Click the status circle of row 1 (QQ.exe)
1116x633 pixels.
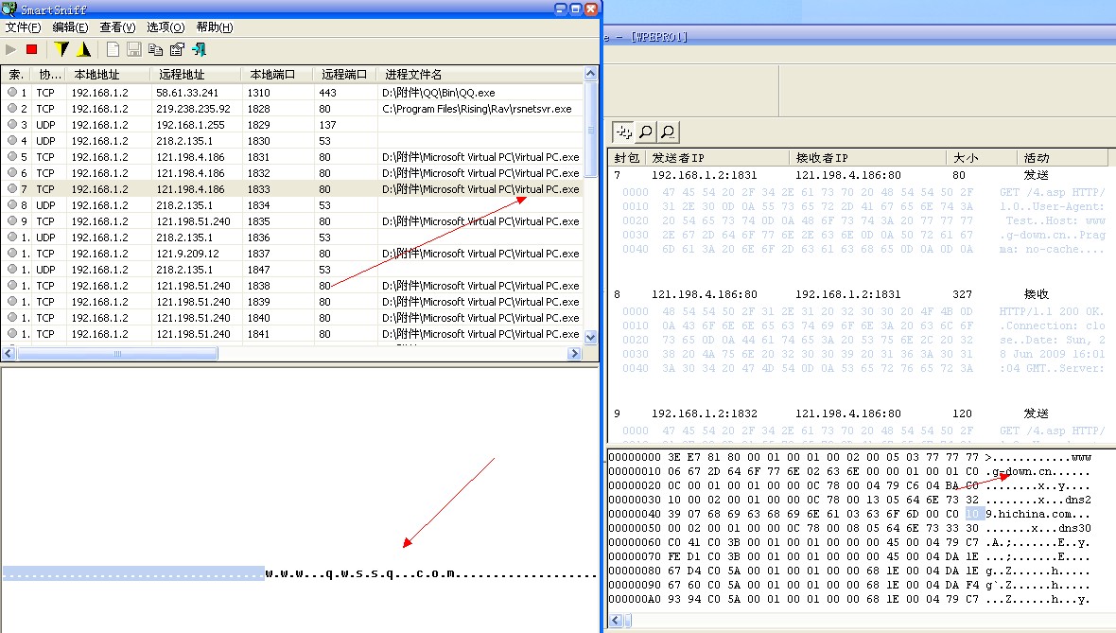12,92
